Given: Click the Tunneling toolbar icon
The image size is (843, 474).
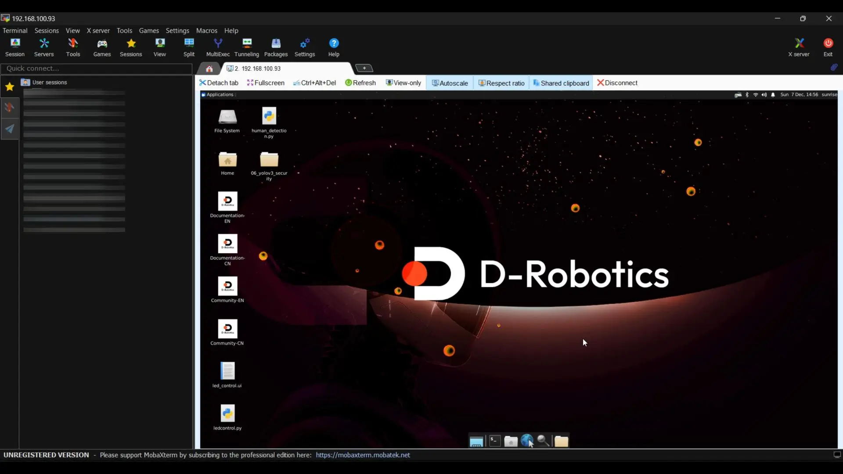Looking at the screenshot, I should click(x=246, y=47).
